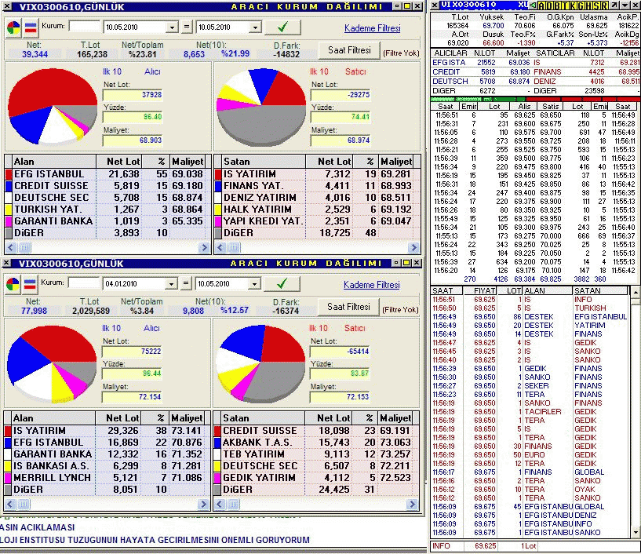This screenshot has width=641, height=554.
Task: Click the red swatch beside IS YATIRIM in the top Satan table
Action: pyautogui.click(x=218, y=174)
